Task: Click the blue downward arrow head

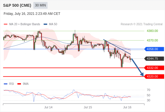Action: click(x=142, y=74)
